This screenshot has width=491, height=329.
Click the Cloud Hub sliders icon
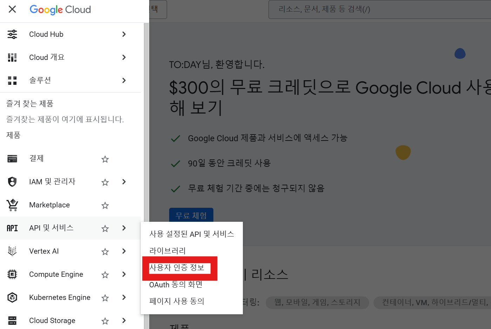pos(12,34)
